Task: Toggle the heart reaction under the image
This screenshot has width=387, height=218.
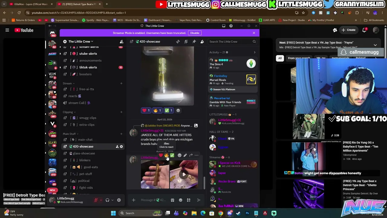Action: [x=146, y=111]
